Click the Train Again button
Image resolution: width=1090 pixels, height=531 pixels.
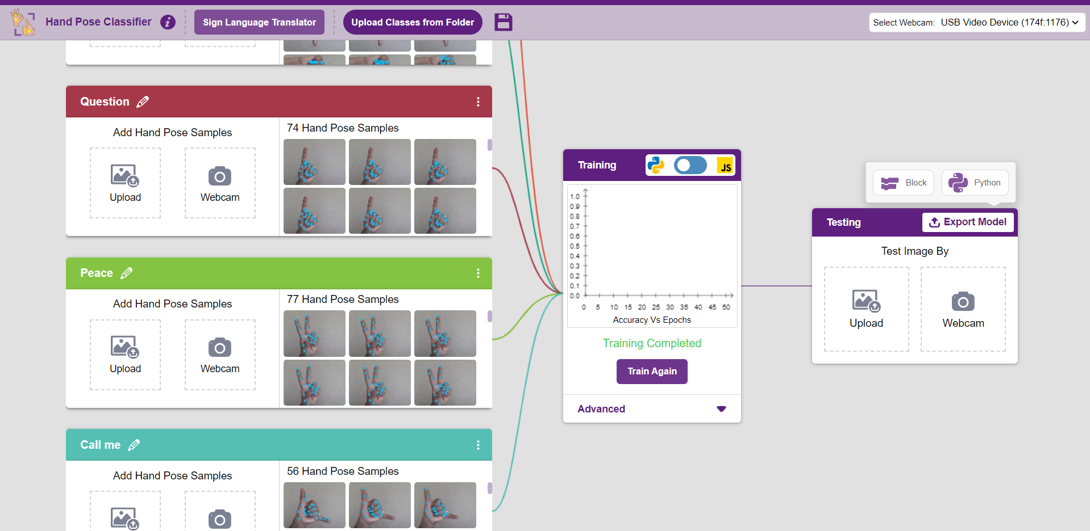tap(652, 372)
